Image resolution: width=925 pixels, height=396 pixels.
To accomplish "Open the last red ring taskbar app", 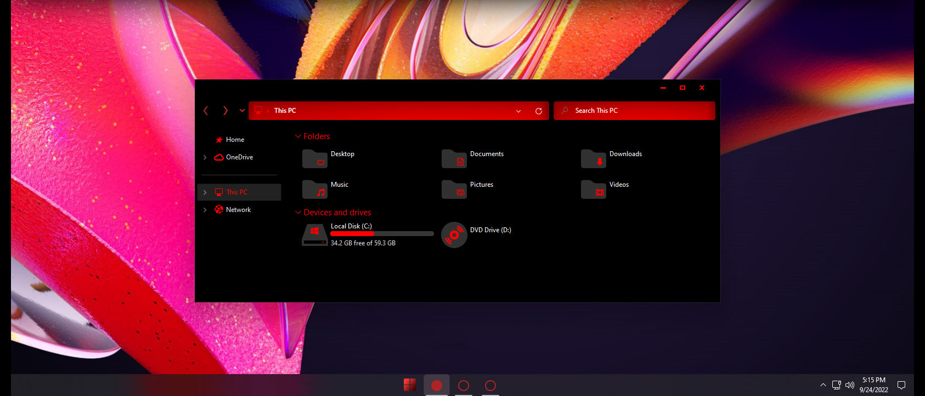I will pyautogui.click(x=490, y=386).
